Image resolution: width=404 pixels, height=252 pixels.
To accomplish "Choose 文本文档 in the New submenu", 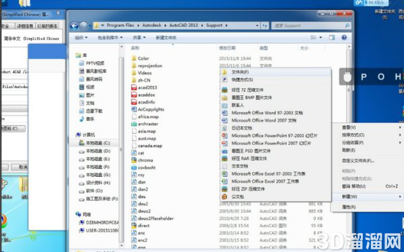I will (x=275, y=166).
